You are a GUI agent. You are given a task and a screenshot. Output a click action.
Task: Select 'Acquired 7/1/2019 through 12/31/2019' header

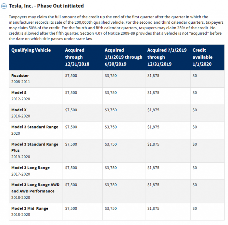[167, 57]
